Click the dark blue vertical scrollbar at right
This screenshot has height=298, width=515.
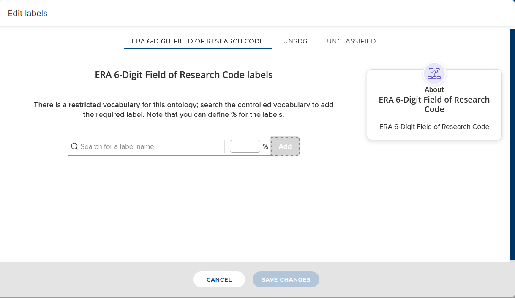point(512,144)
